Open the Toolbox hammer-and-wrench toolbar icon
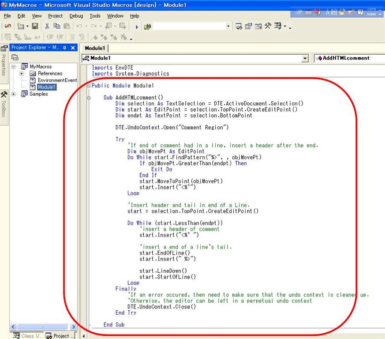Screen dimensions: 385x339 coord(268,26)
